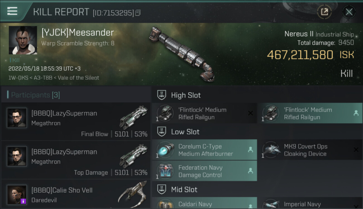Click the Vale of the Silent location link
Image resolution: width=363 pixels, height=209 pixels.
(78, 78)
